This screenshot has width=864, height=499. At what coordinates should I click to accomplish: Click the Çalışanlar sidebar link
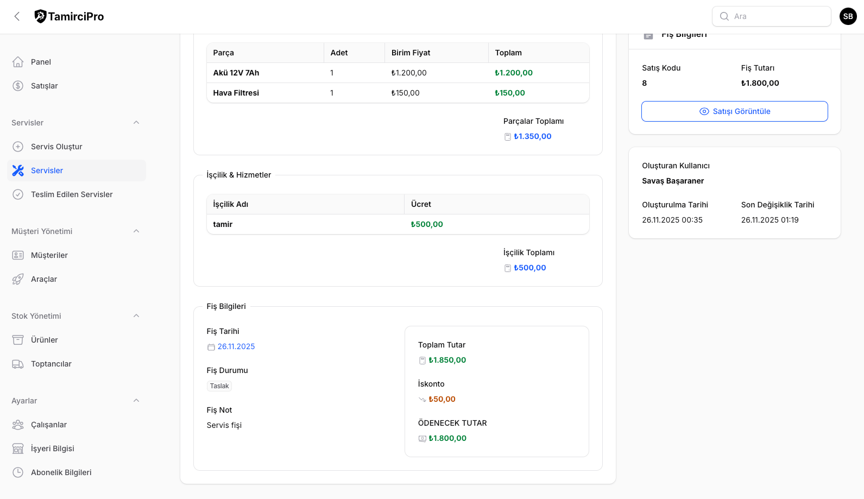(x=49, y=425)
